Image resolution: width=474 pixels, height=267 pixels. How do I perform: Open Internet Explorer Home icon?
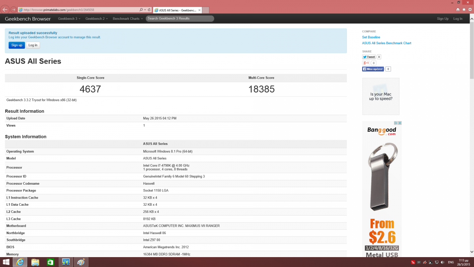coord(458,9)
